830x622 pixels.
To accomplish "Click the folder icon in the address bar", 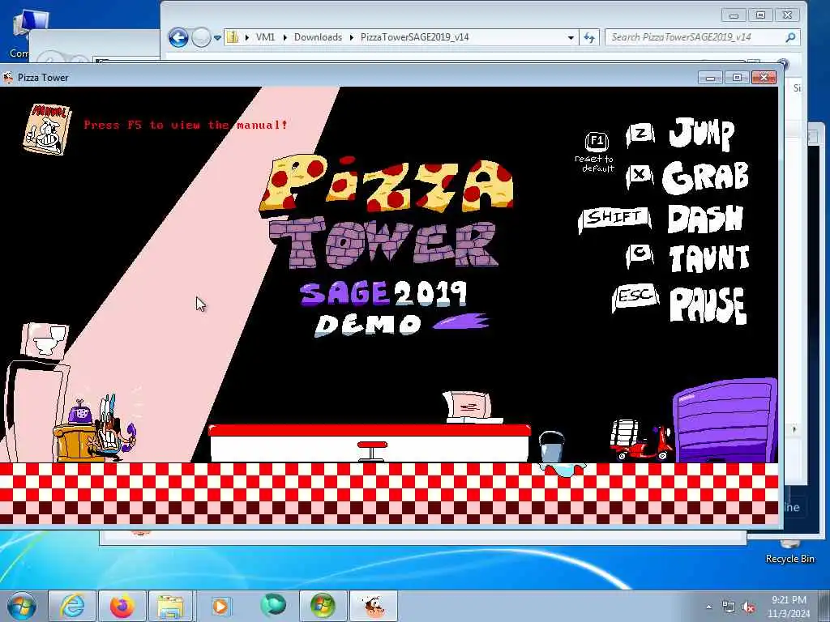I will coord(233,37).
